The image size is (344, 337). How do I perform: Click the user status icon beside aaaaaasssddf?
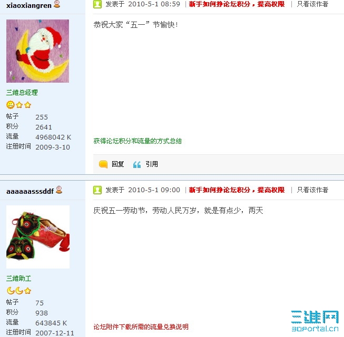point(59,190)
